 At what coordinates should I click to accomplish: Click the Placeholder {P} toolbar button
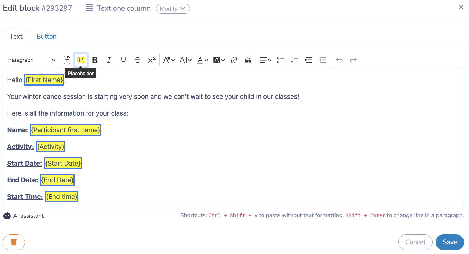[81, 60]
